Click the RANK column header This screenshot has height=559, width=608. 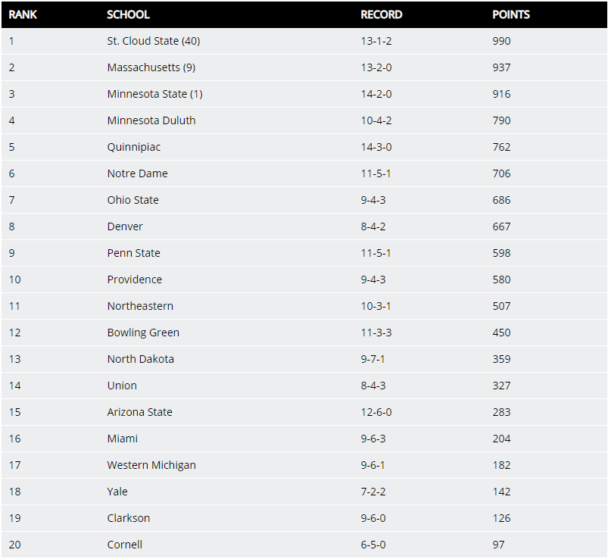tap(23, 14)
